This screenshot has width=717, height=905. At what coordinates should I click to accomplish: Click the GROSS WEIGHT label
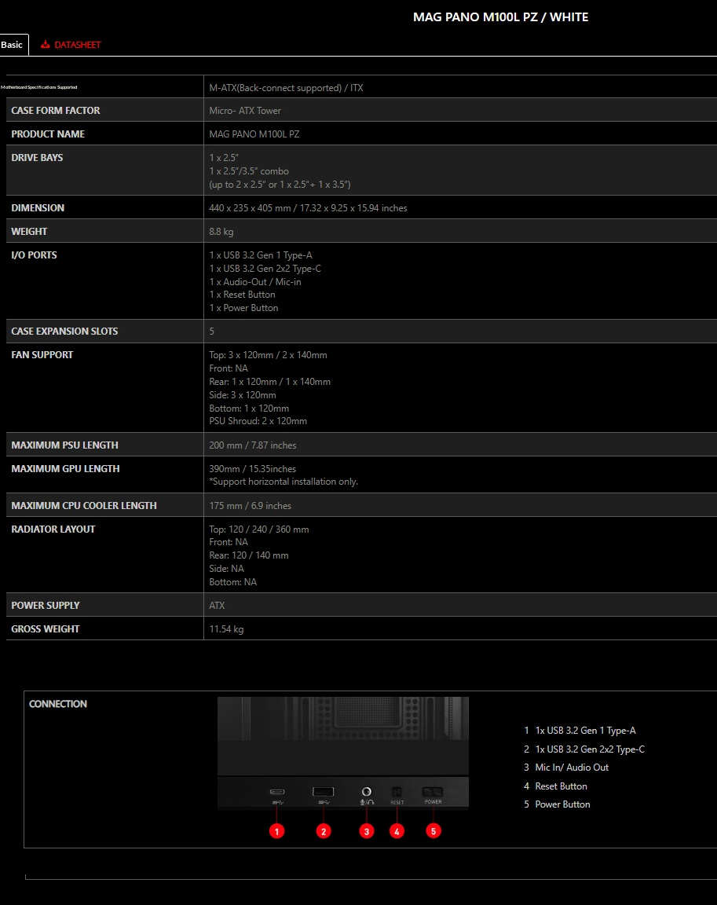click(x=45, y=629)
